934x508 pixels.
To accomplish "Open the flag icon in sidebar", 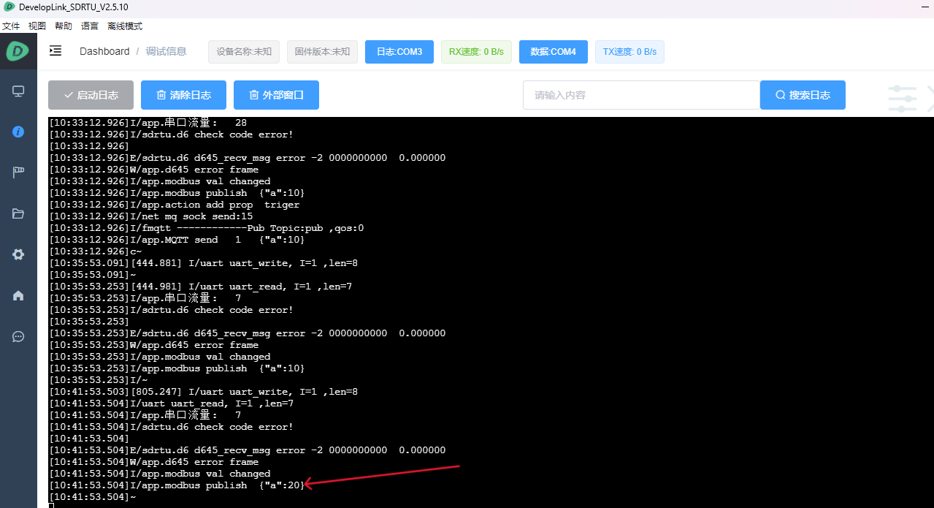I will pyautogui.click(x=18, y=173).
